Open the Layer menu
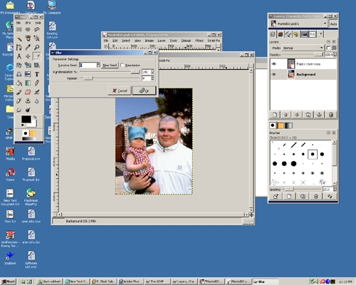The height and width of the screenshot is (285, 356). 162,41
